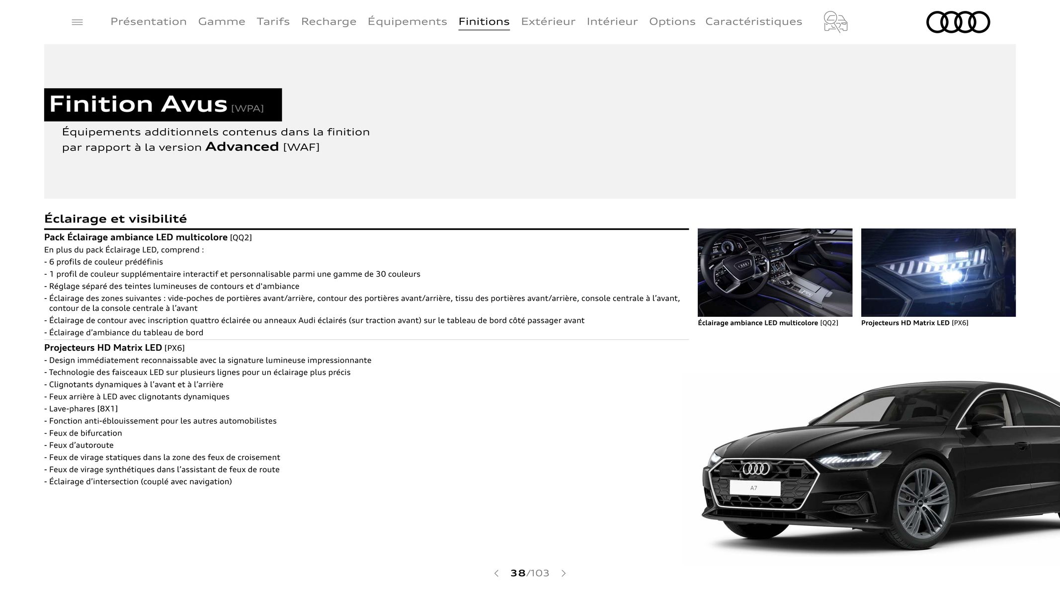The width and height of the screenshot is (1060, 596).
Task: Click the Éclairage et visibilité heading
Action: tap(116, 219)
